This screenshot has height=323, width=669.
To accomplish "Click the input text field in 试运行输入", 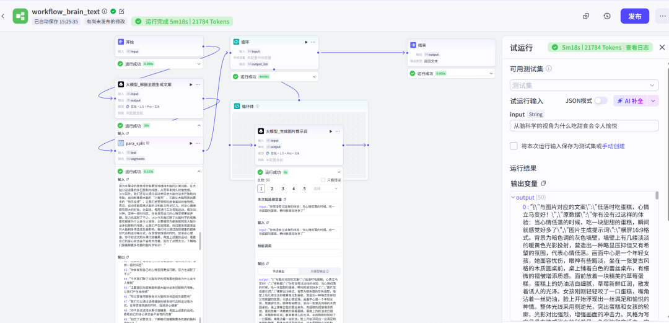I will pyautogui.click(x=584, y=126).
